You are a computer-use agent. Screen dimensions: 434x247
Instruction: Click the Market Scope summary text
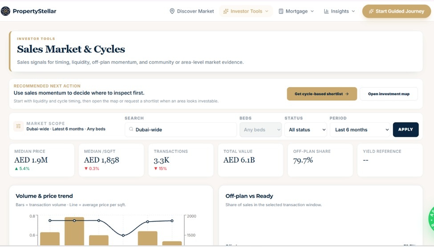click(66, 129)
